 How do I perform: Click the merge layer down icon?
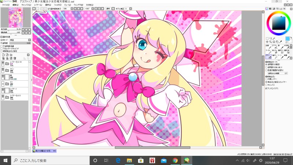pyautogui.click(x=7, y=58)
